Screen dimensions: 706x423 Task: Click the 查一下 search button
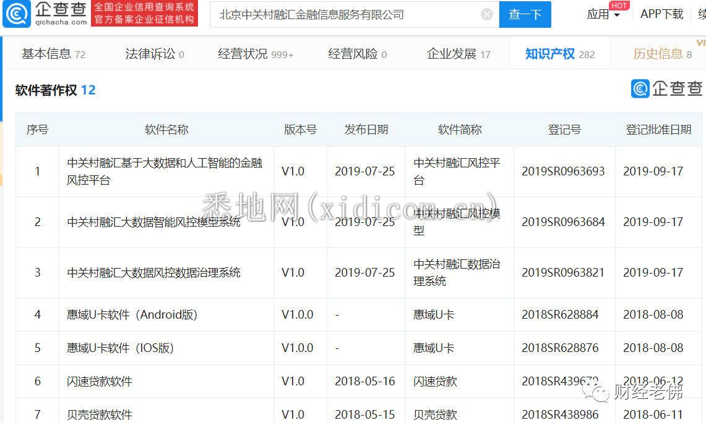coord(525,15)
